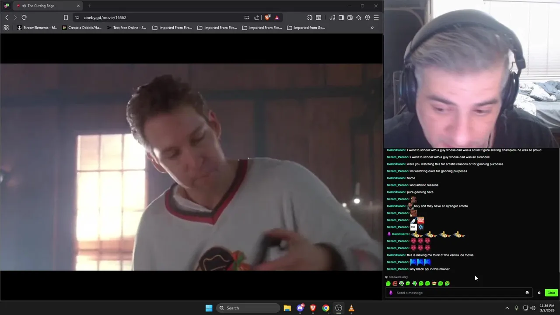Open the system tray volume icon

[x=533, y=308]
